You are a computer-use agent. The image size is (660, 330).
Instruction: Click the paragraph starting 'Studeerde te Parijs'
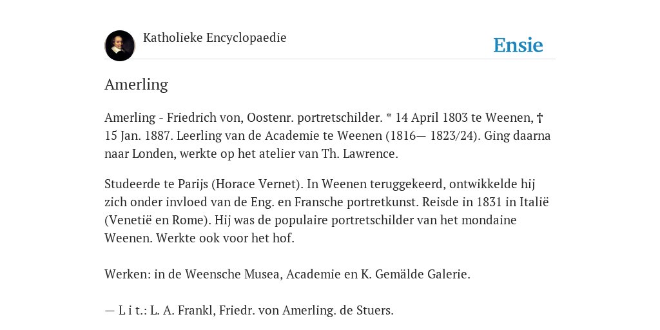(327, 211)
